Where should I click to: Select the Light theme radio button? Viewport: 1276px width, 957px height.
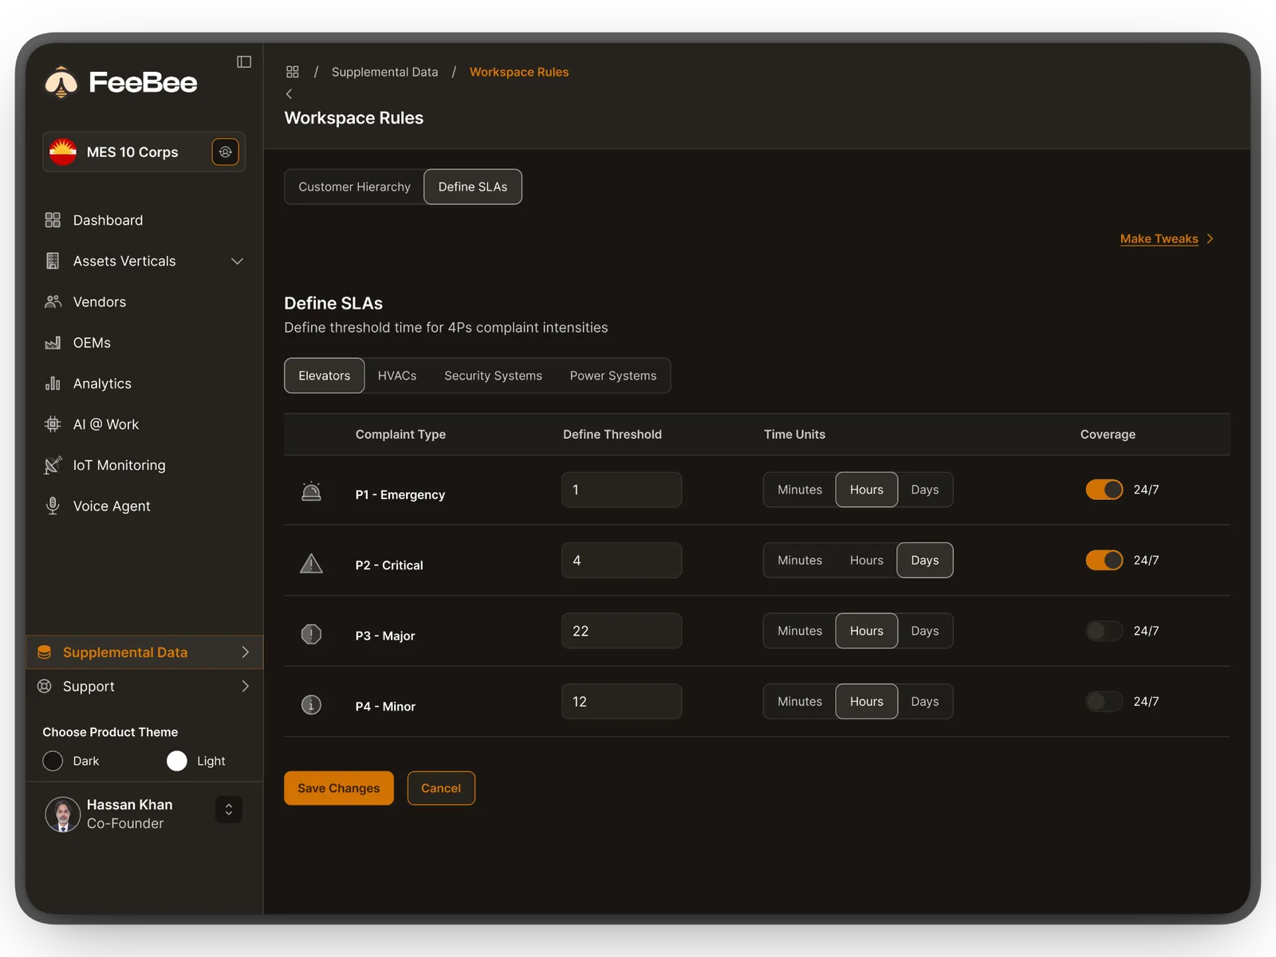177,761
